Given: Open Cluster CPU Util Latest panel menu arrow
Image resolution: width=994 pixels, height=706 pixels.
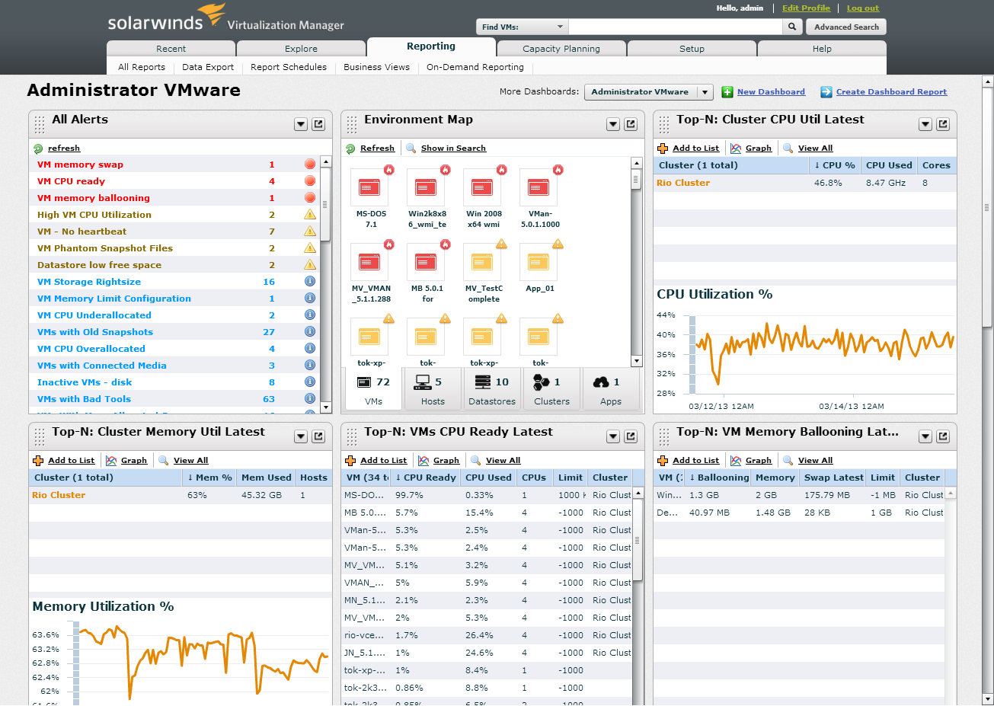Looking at the screenshot, I should [925, 124].
